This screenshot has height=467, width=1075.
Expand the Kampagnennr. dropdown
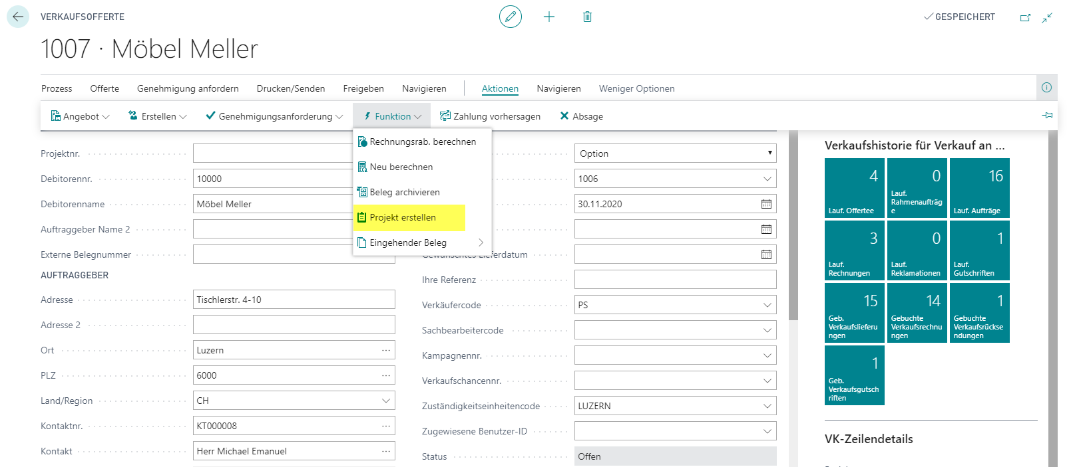(x=767, y=355)
